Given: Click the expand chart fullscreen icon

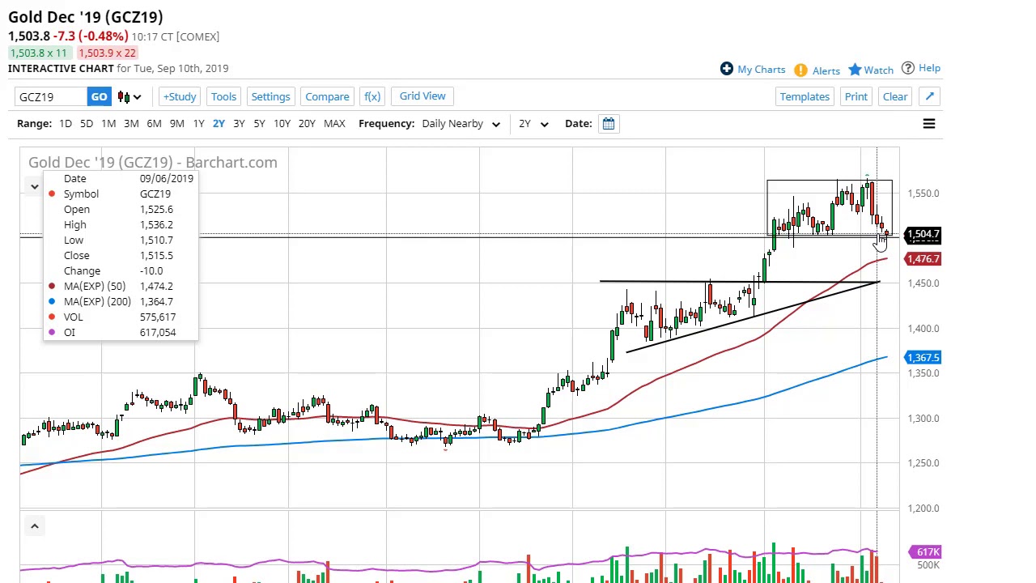Looking at the screenshot, I should click(x=930, y=96).
